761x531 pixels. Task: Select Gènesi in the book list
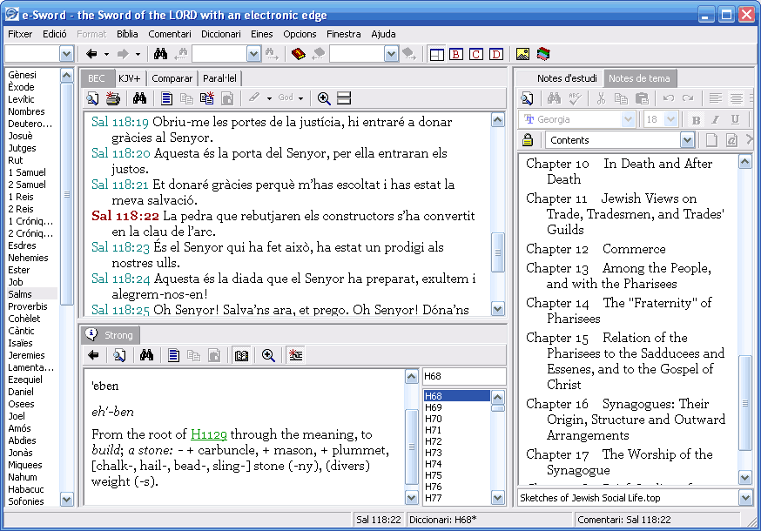click(x=23, y=75)
